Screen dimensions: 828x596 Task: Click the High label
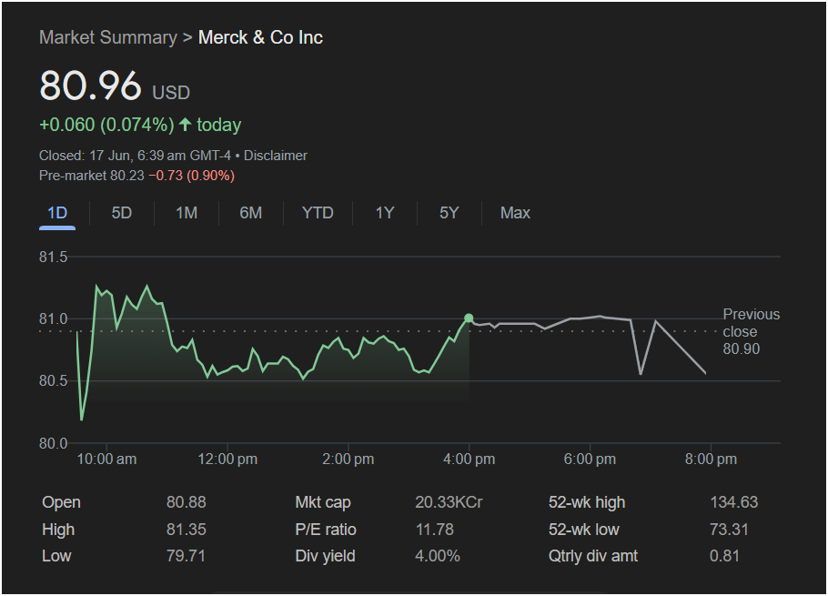click(58, 530)
